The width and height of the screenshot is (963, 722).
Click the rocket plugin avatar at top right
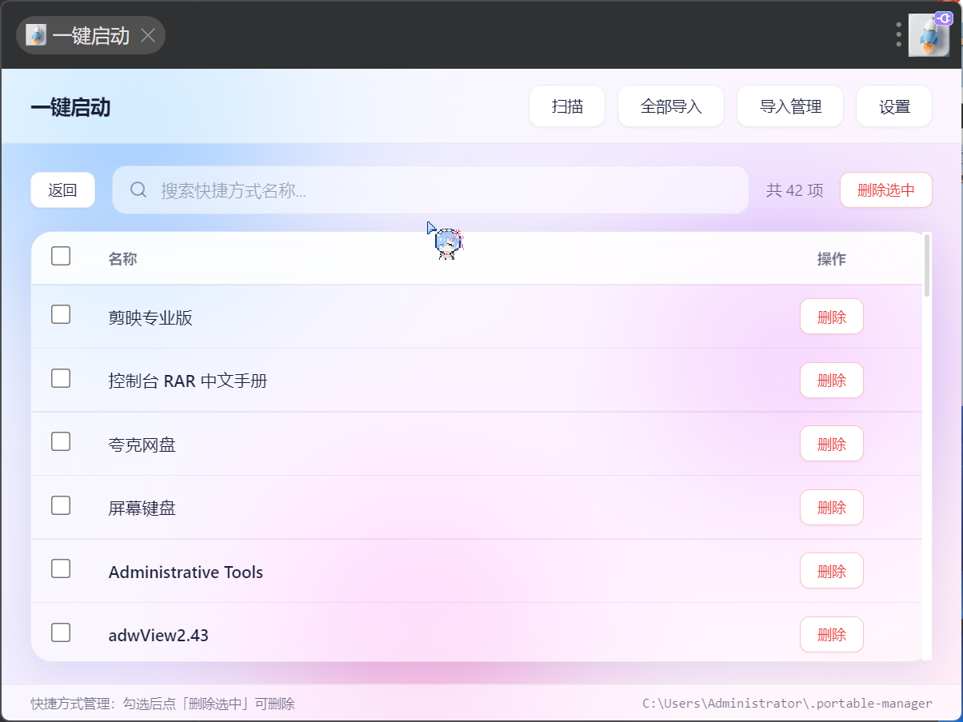[x=929, y=36]
